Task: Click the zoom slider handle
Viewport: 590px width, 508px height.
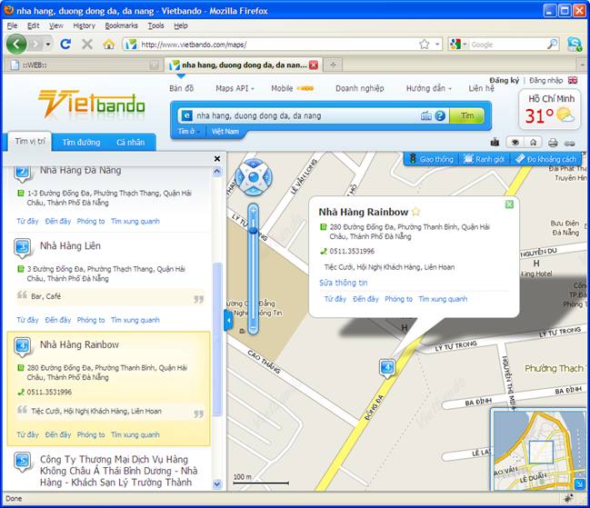Action: 254,229
